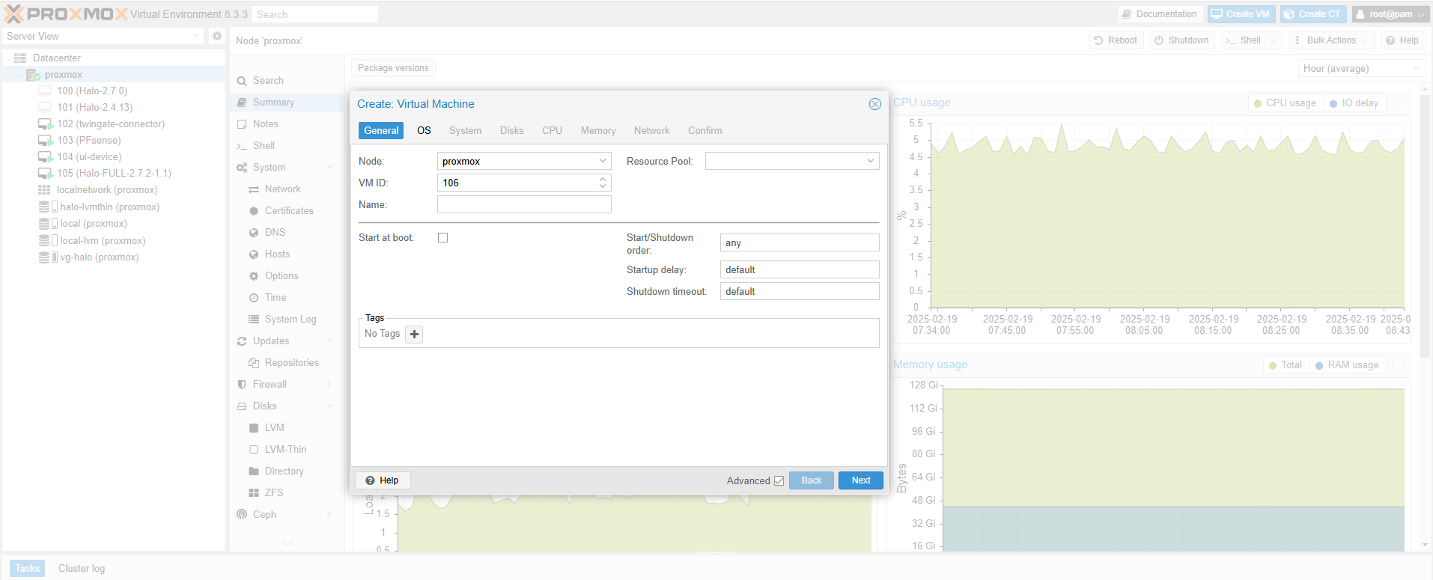This screenshot has width=1433, height=580.
Task: Toggle CPU usage legend series
Action: 1285,103
